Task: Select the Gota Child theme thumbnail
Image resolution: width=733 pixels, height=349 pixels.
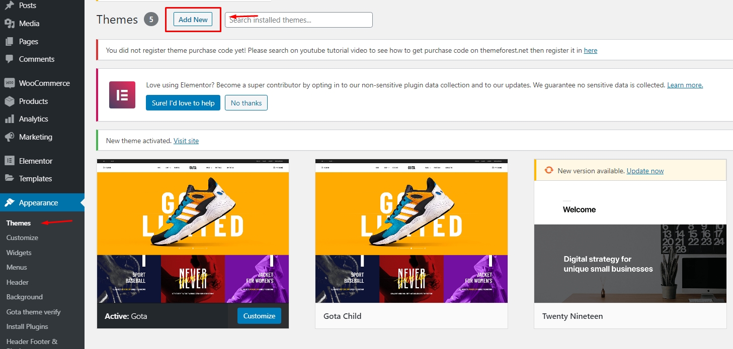Action: tap(412, 231)
